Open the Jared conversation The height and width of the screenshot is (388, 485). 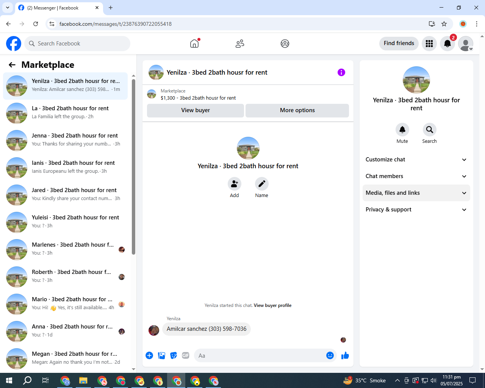65,195
